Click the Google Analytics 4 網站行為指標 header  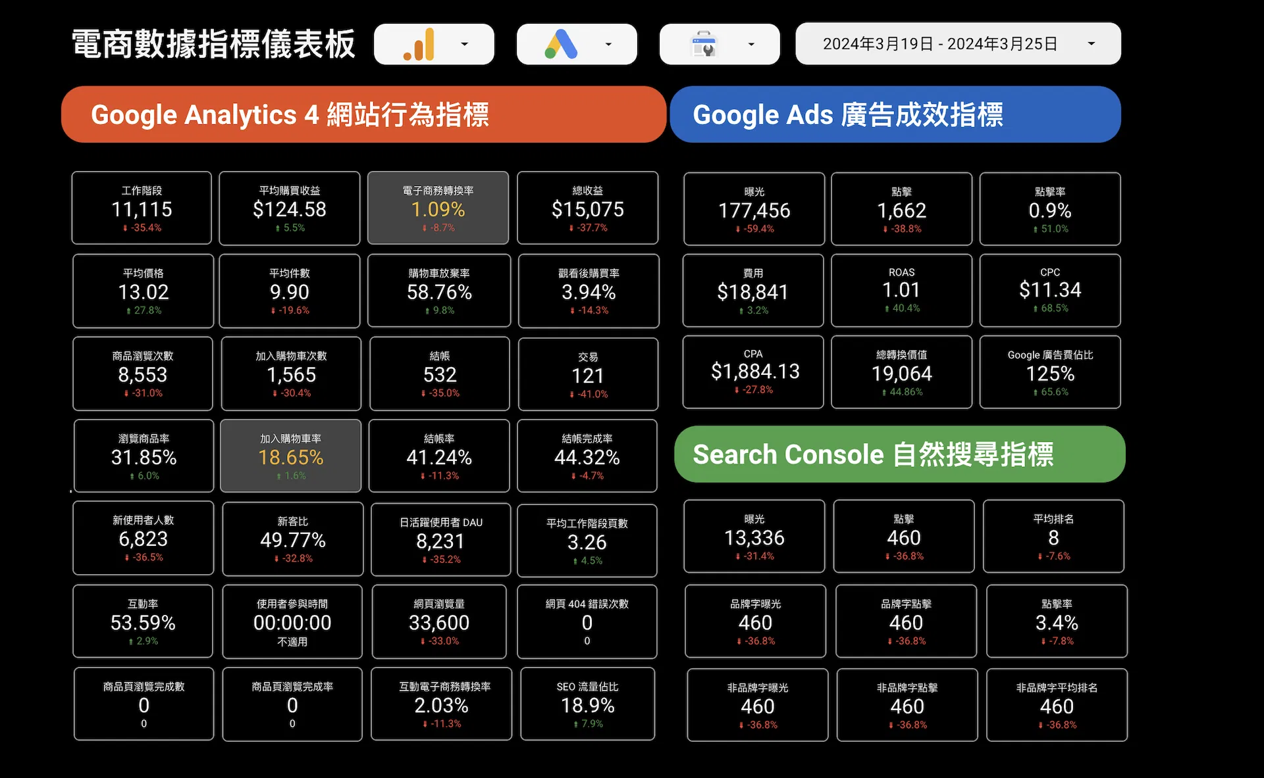tap(363, 114)
